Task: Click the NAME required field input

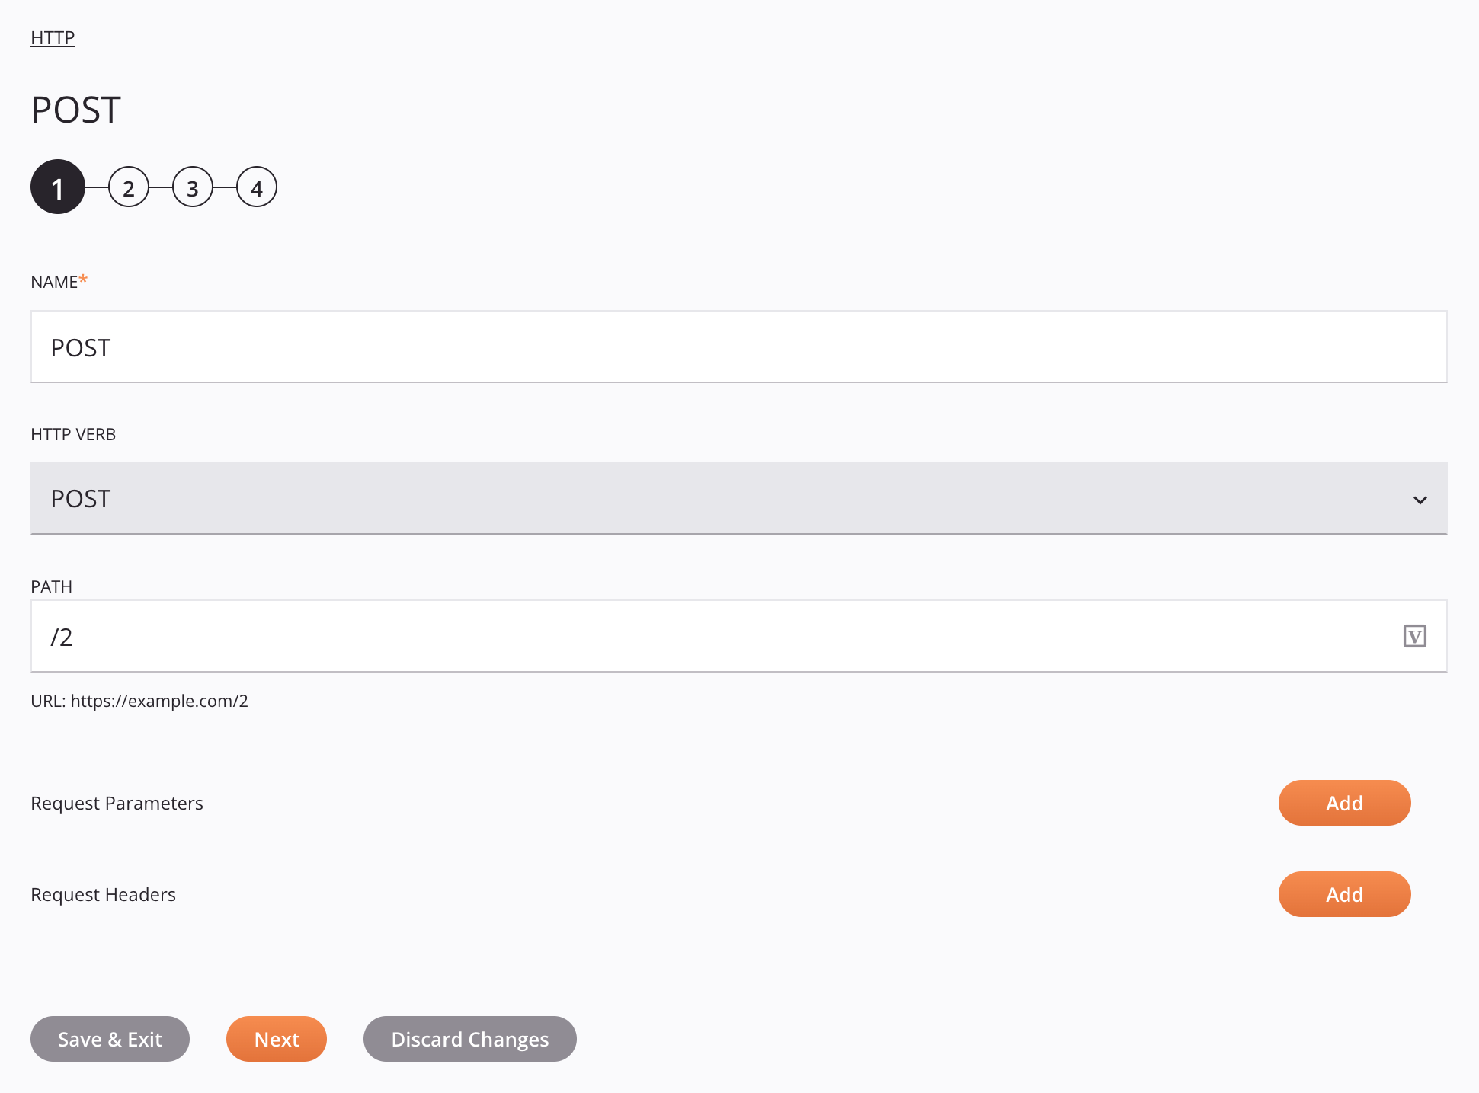Action: tap(738, 347)
